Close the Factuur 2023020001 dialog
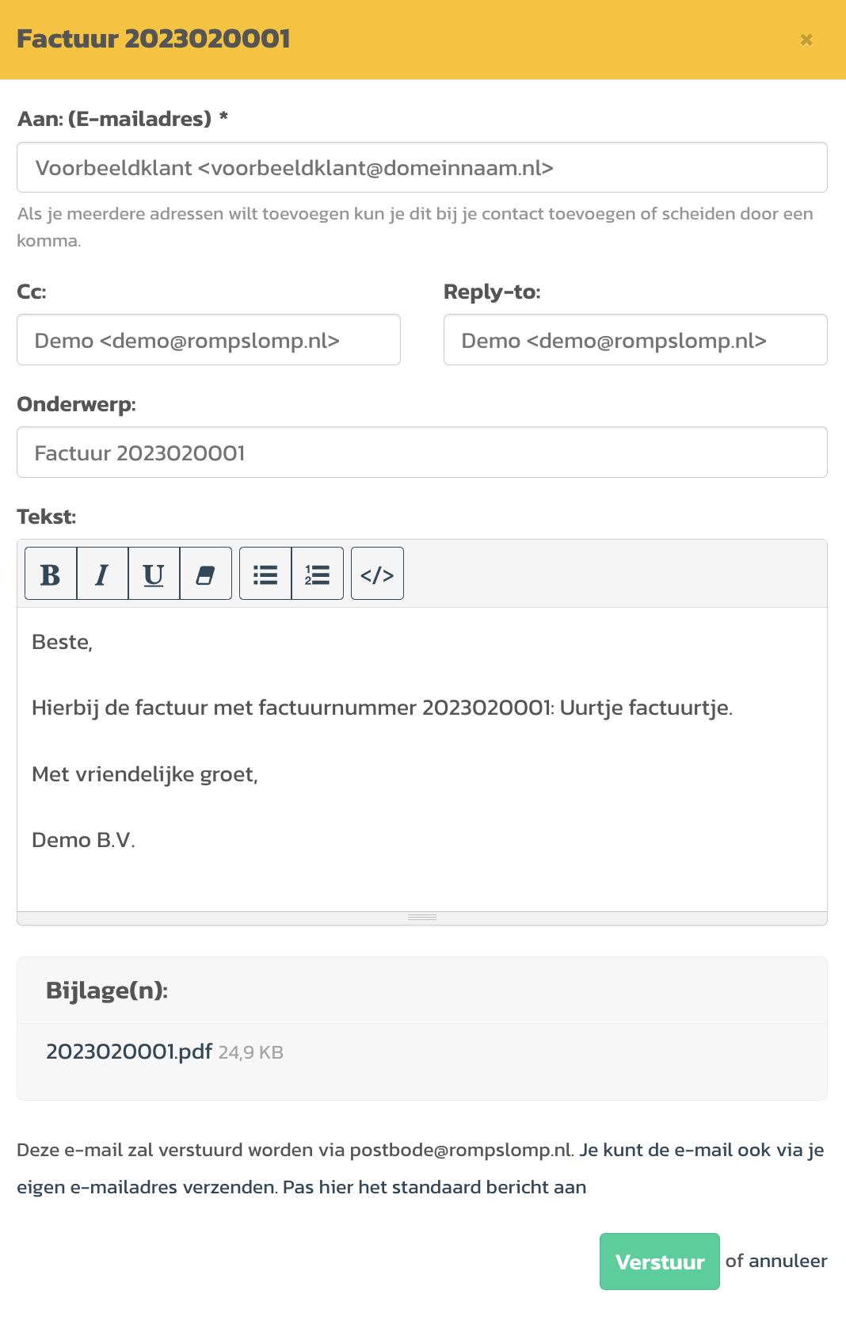This screenshot has width=846, height=1336. (806, 39)
